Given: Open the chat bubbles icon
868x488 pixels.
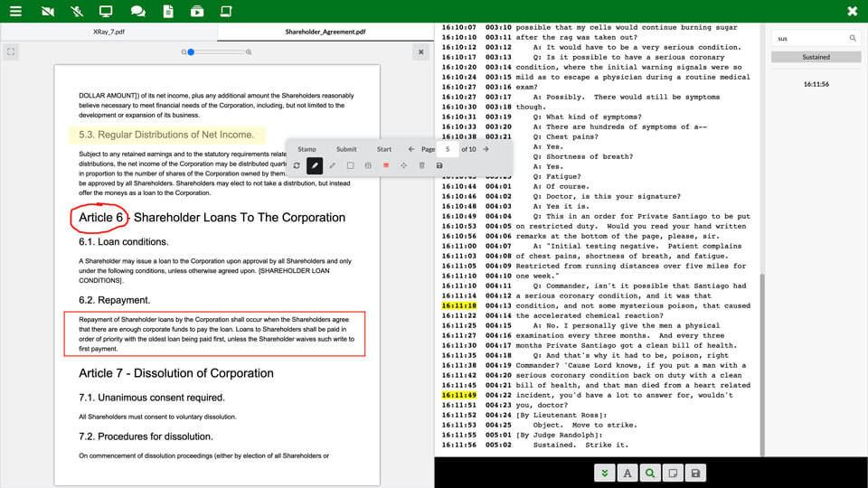Looking at the screenshot, I should point(137,11).
